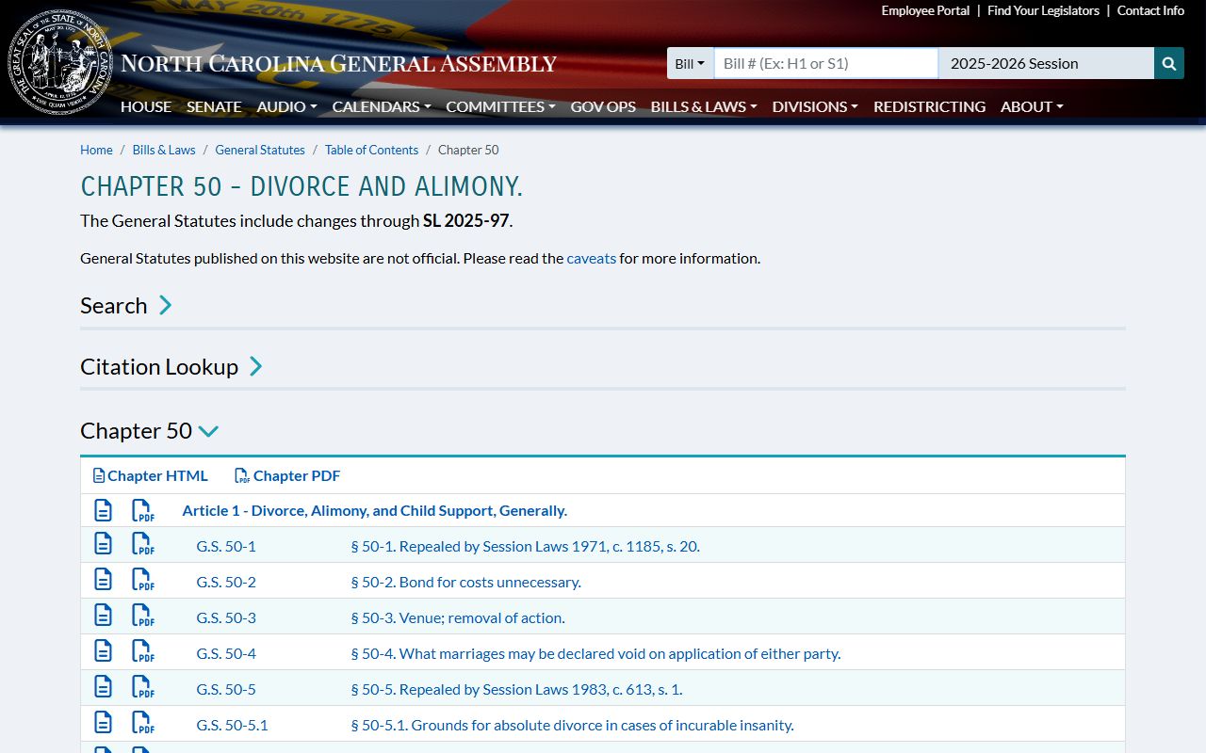
Task: Open PDF icon for G.S. 50-1
Action: pos(142,544)
